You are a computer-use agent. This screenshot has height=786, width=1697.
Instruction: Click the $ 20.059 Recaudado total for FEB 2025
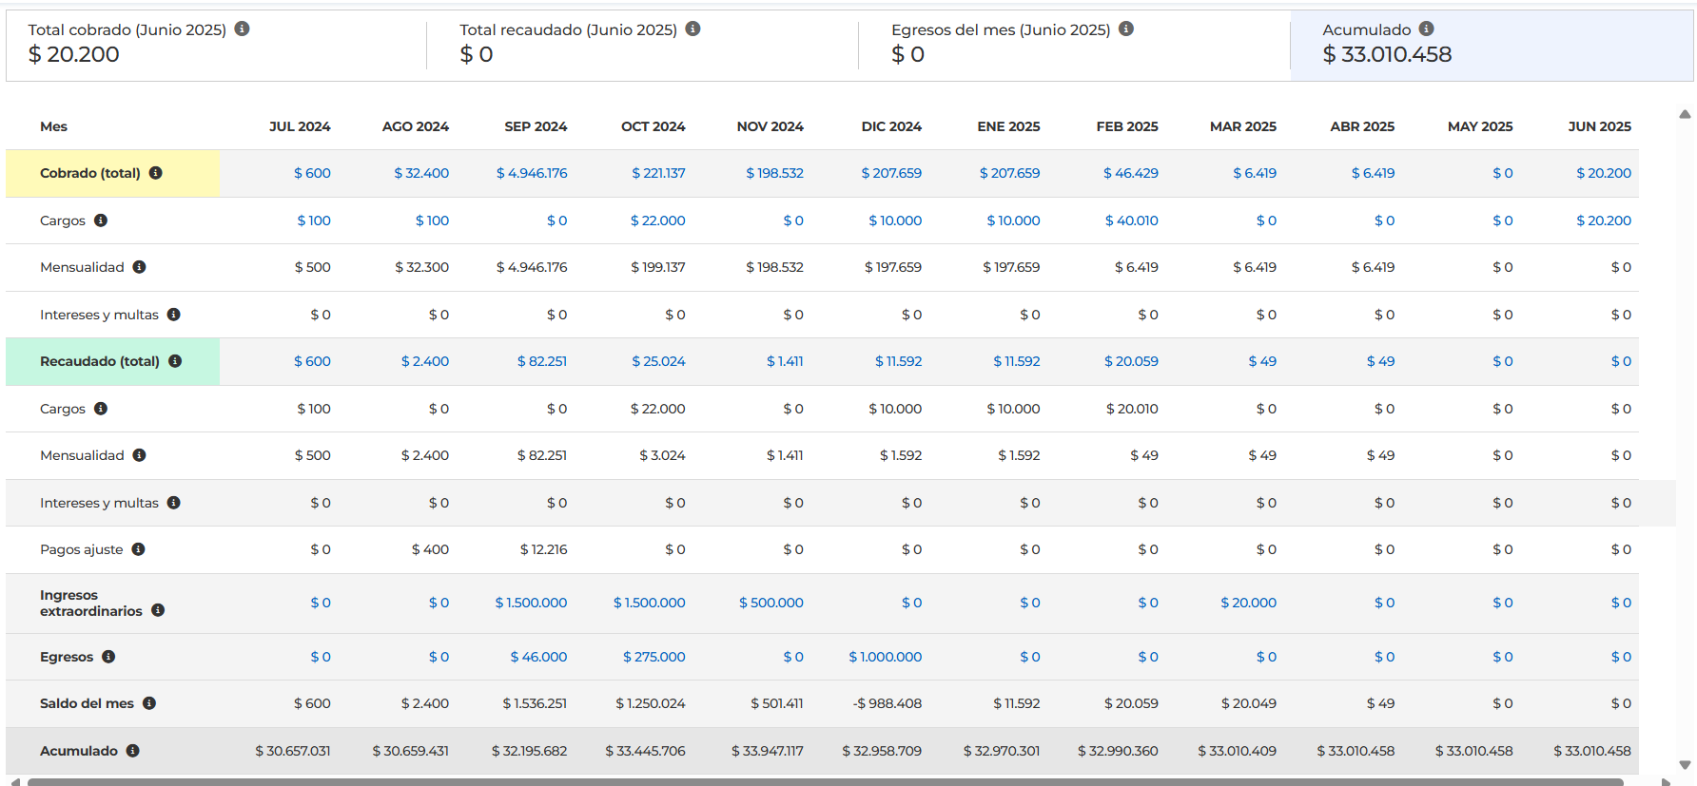point(1131,361)
